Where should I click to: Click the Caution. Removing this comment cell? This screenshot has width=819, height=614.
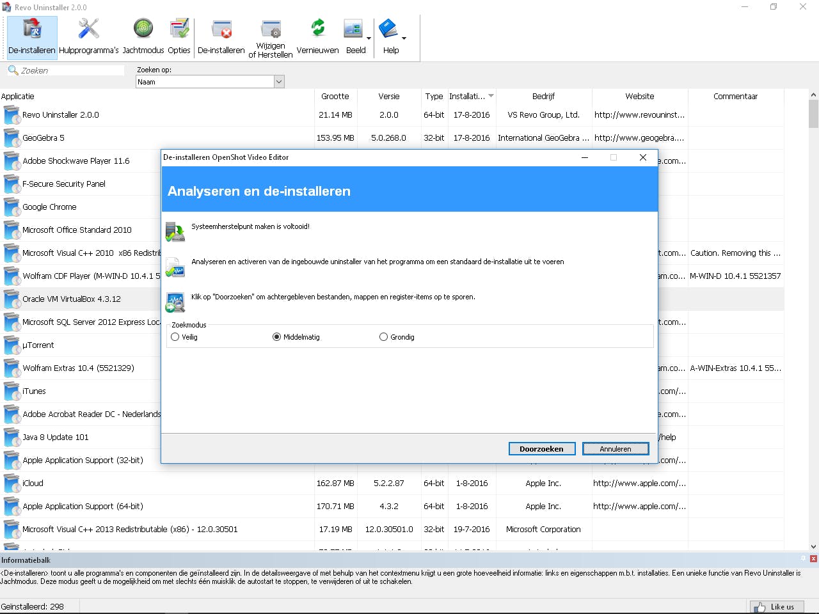tap(736, 253)
